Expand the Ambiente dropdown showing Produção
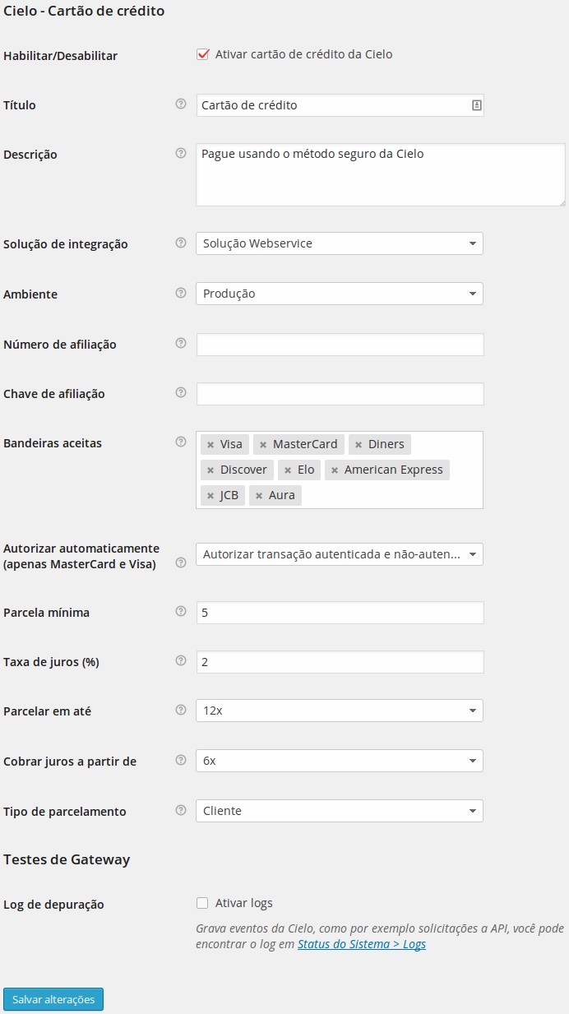This screenshot has height=1014, width=569. coord(339,294)
